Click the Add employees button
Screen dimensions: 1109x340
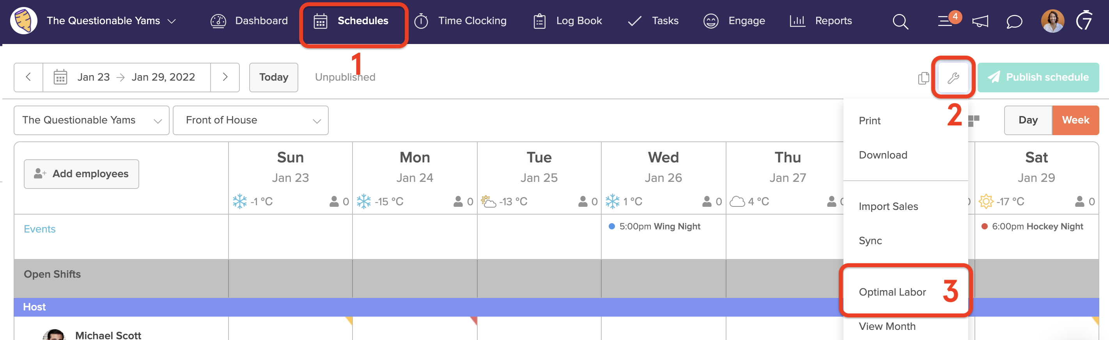pos(81,174)
